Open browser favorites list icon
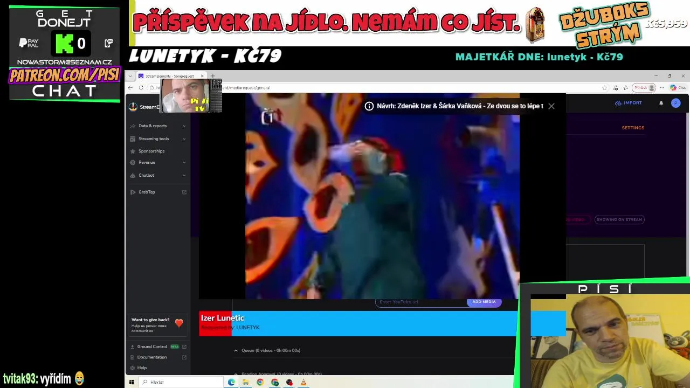 [625, 88]
